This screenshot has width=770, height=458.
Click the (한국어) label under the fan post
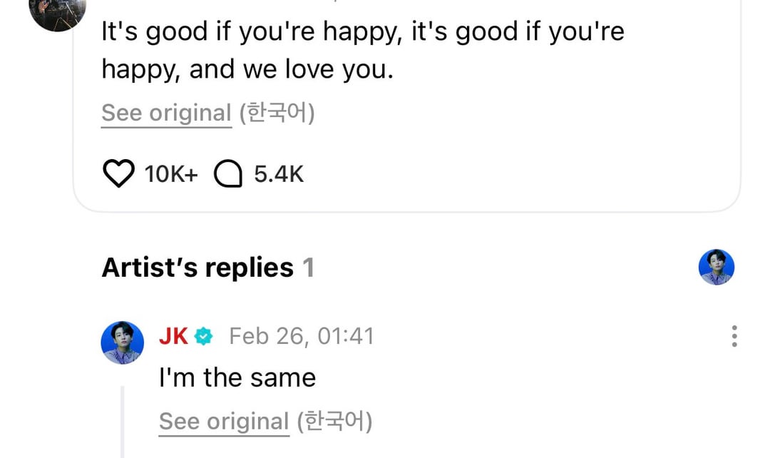click(277, 113)
